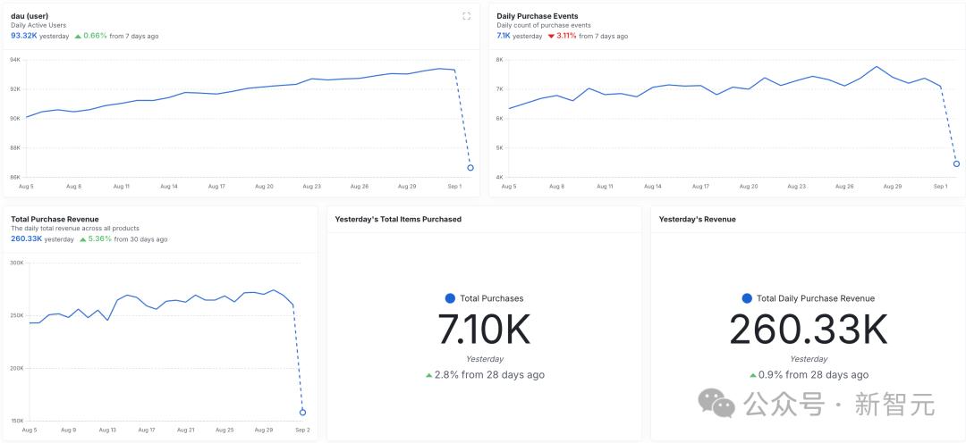Click the green up arrow beside 0.66%
This screenshot has width=966, height=443.
[x=78, y=37]
